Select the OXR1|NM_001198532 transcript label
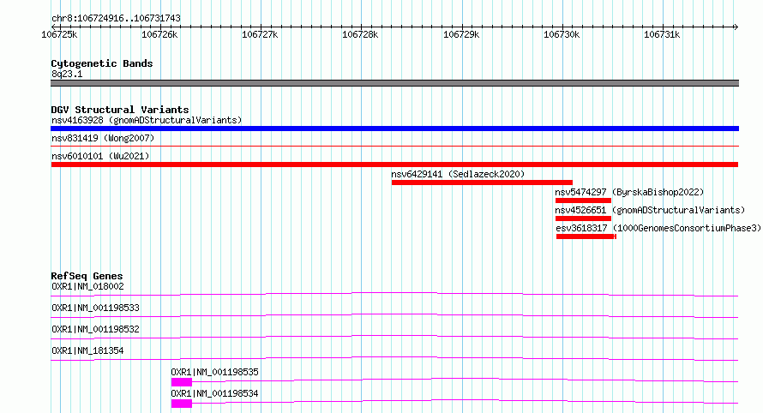 tap(95, 329)
